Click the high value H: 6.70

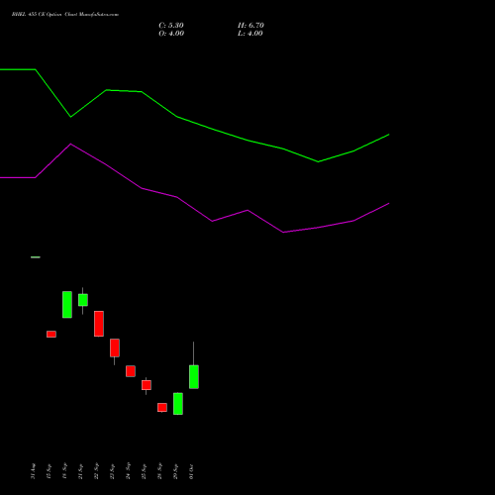[250, 26]
